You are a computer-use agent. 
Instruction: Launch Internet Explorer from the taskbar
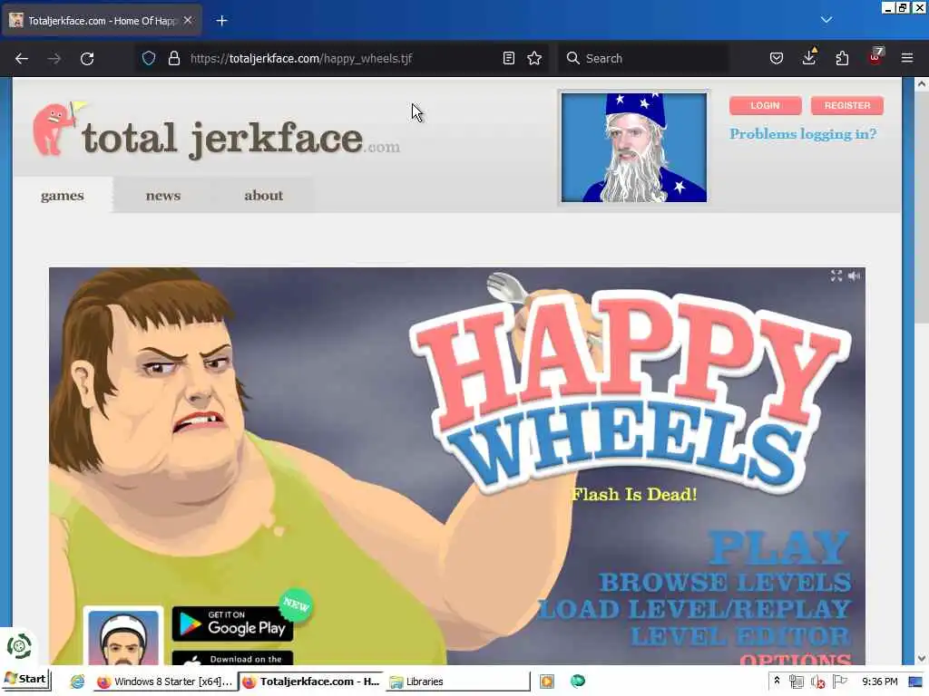pyautogui.click(x=77, y=681)
